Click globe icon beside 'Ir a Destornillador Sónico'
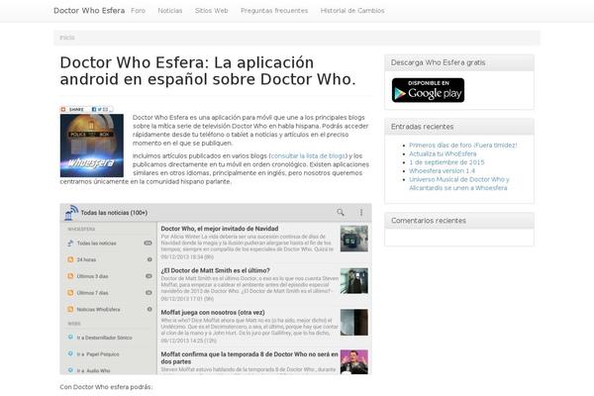594x396 pixels. coord(70,338)
